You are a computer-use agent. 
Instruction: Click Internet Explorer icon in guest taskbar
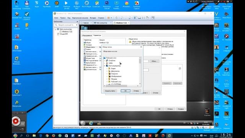(91, 123)
